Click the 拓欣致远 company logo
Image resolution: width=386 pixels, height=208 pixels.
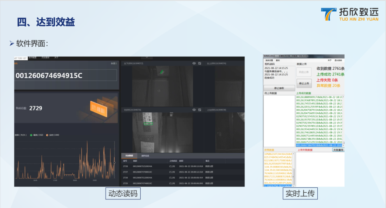[350, 14]
